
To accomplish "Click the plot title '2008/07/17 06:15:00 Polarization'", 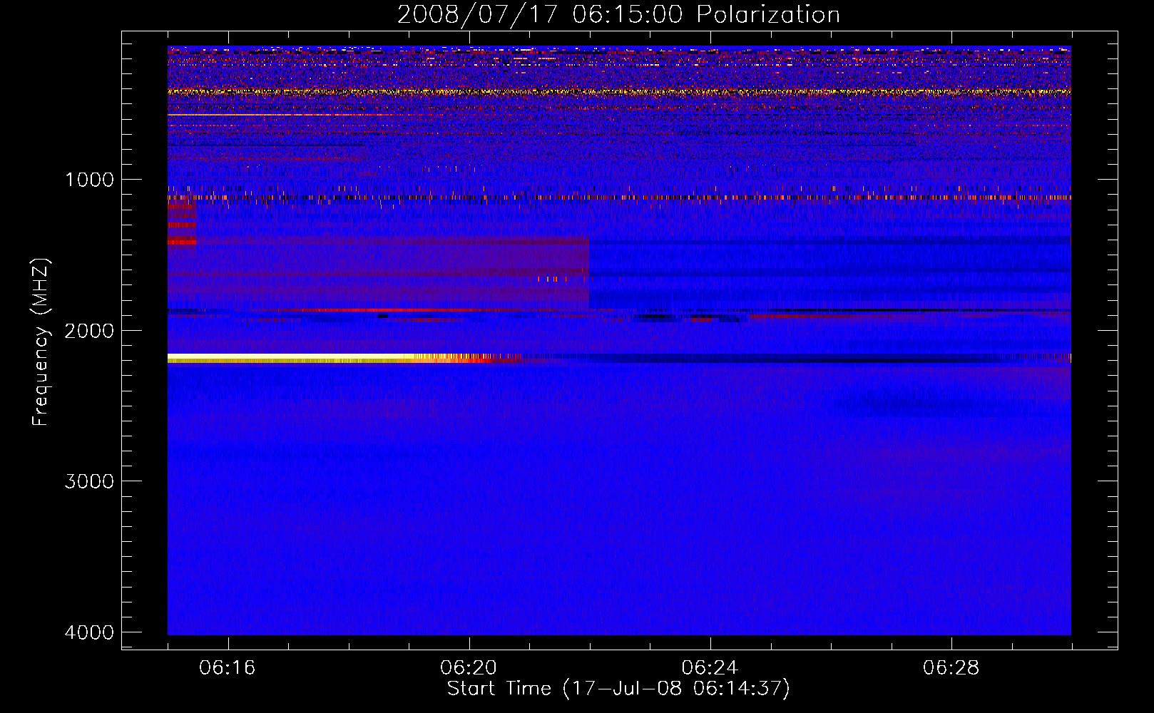I will (x=618, y=14).
